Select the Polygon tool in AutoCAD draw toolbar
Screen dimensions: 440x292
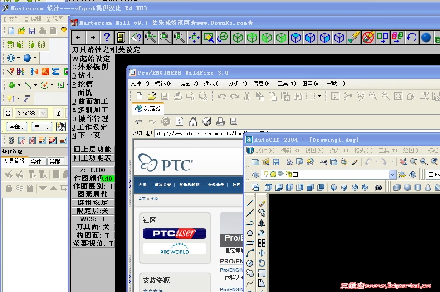click(x=250, y=233)
